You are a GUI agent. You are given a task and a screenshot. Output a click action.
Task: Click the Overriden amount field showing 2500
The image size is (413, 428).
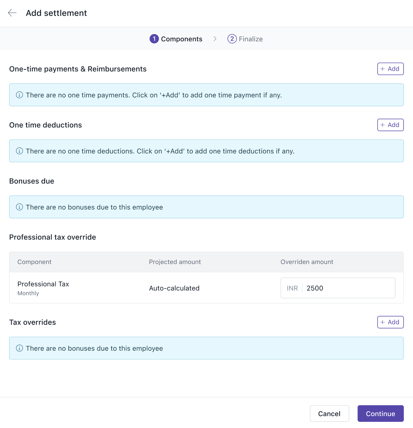coord(338,288)
